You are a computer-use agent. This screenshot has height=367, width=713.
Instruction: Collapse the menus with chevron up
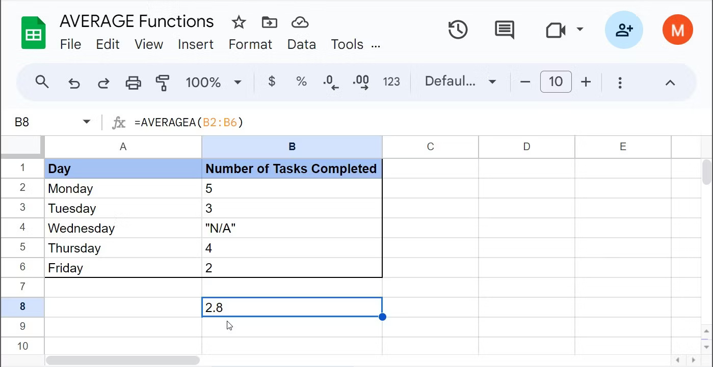click(x=670, y=82)
